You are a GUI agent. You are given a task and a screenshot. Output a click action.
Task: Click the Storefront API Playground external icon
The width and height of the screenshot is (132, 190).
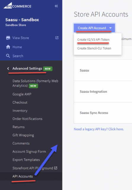[56, 168]
